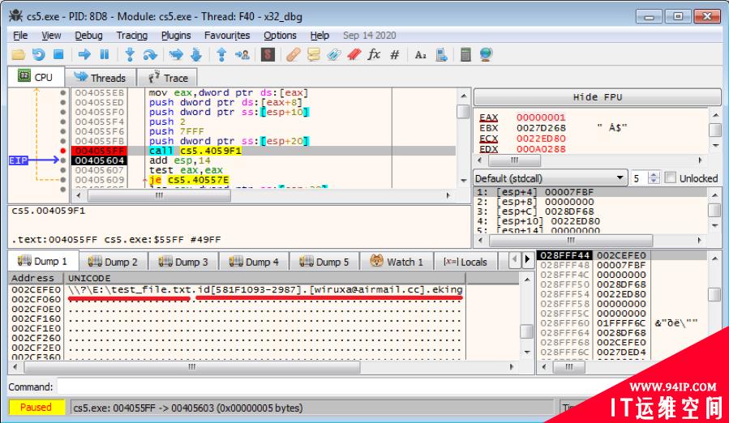Image resolution: width=729 pixels, height=423 pixels.
Task: Toggle breakpoint dot at address 004055F4
Action: (x=62, y=122)
